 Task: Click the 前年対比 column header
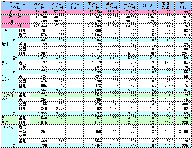coord(183,5)
